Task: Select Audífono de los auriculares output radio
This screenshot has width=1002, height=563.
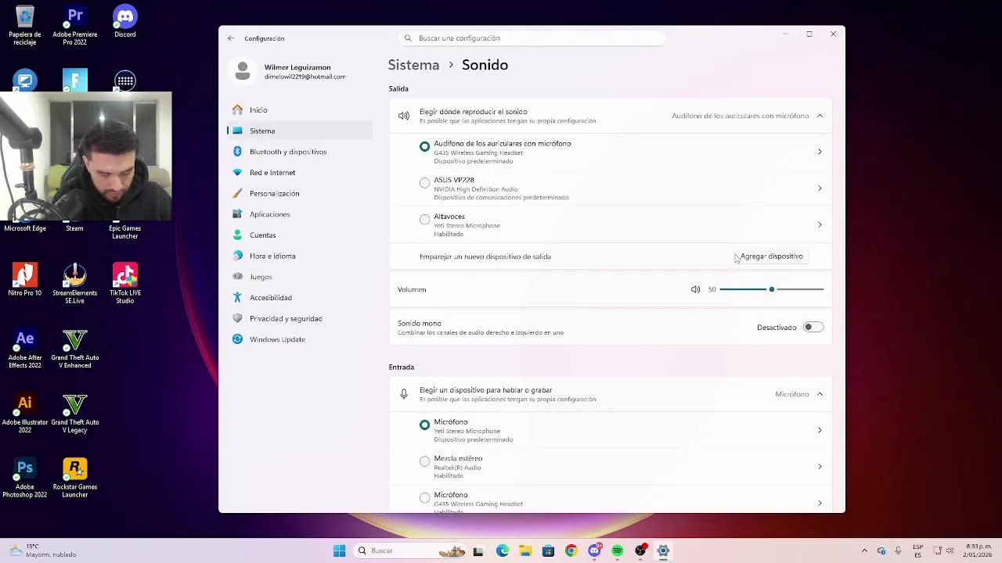Action: pyautogui.click(x=424, y=146)
